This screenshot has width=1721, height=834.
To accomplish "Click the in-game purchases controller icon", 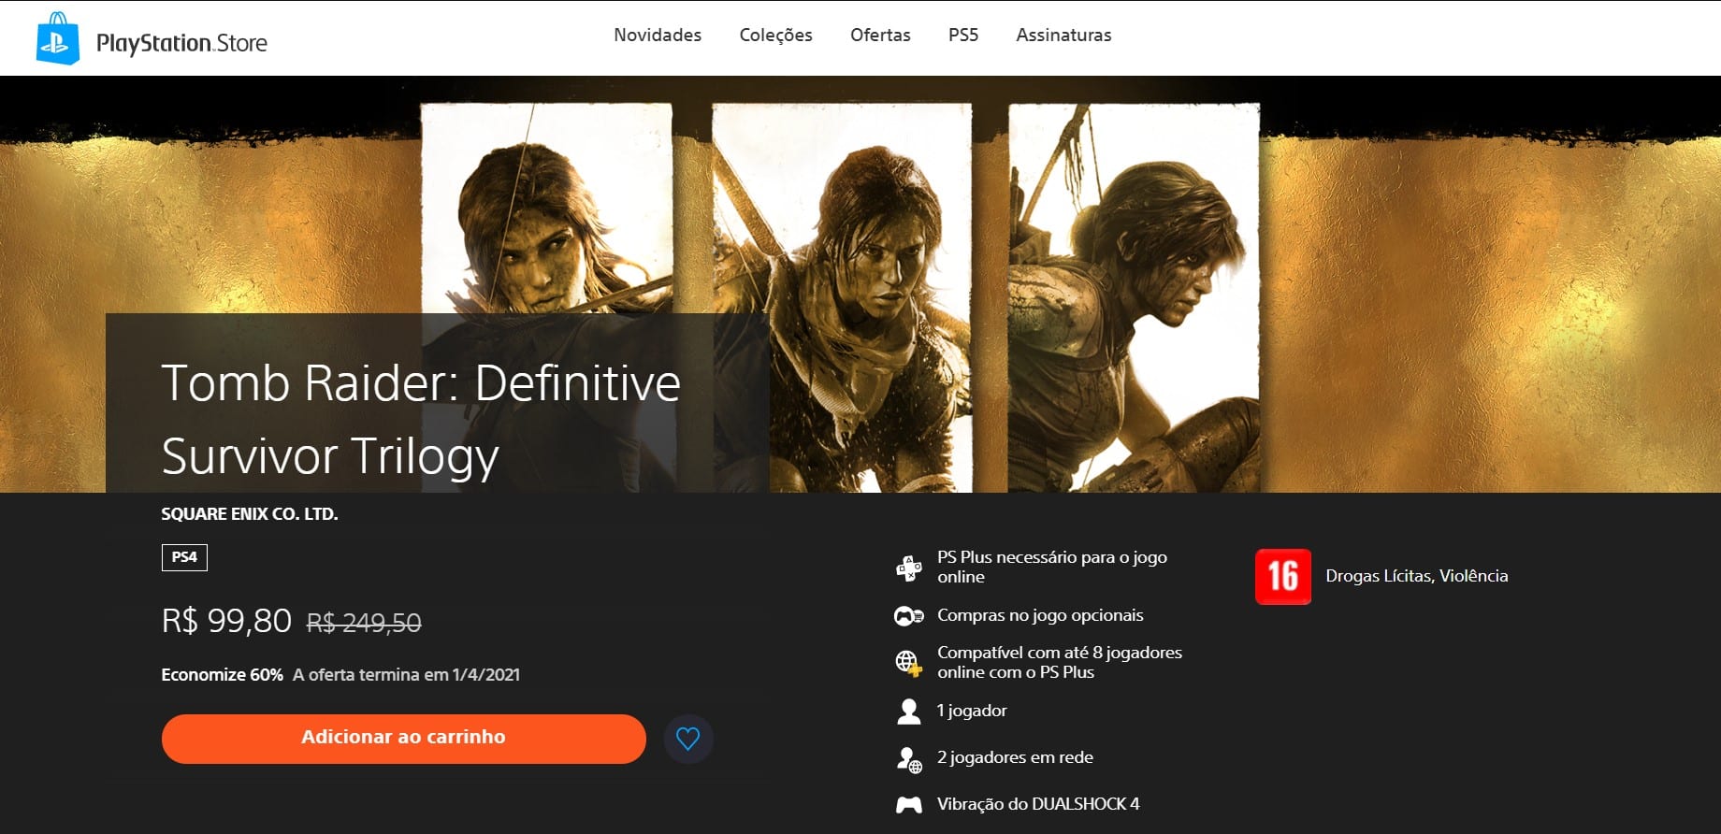I will click(908, 616).
